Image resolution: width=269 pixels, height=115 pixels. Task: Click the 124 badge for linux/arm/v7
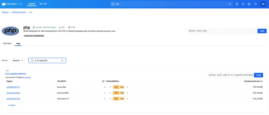122,99
